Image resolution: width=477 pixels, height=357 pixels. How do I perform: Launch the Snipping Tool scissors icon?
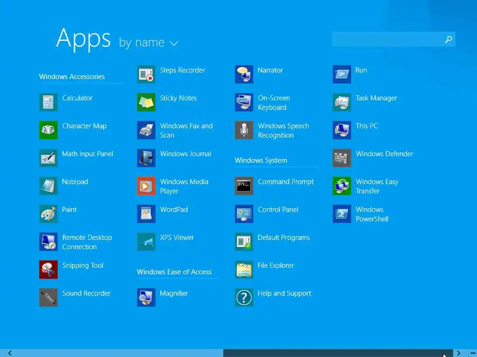[x=48, y=270]
